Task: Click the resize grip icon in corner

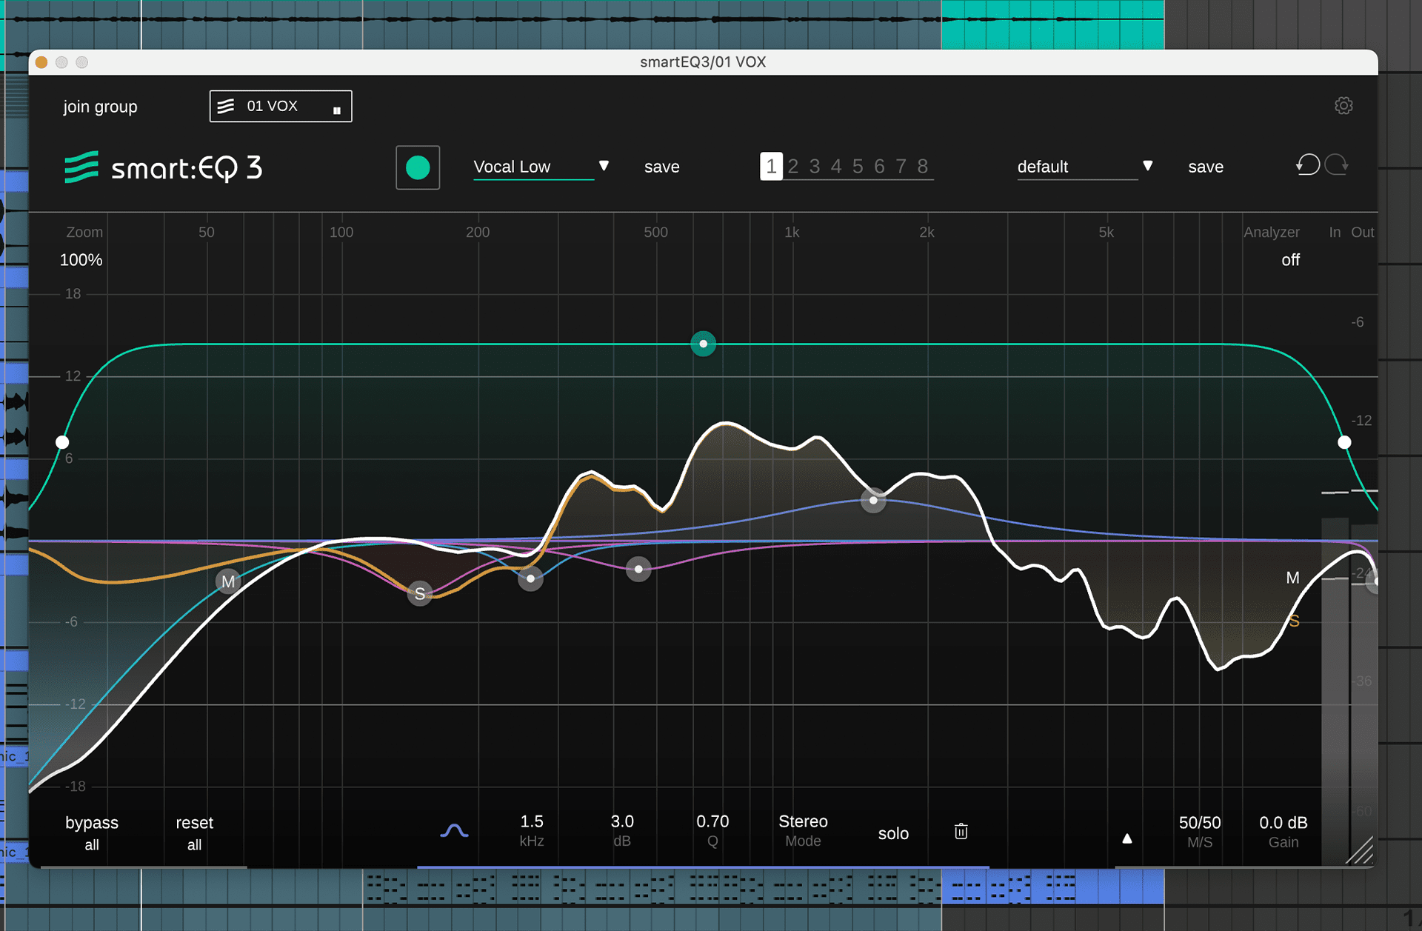Action: [x=1360, y=850]
